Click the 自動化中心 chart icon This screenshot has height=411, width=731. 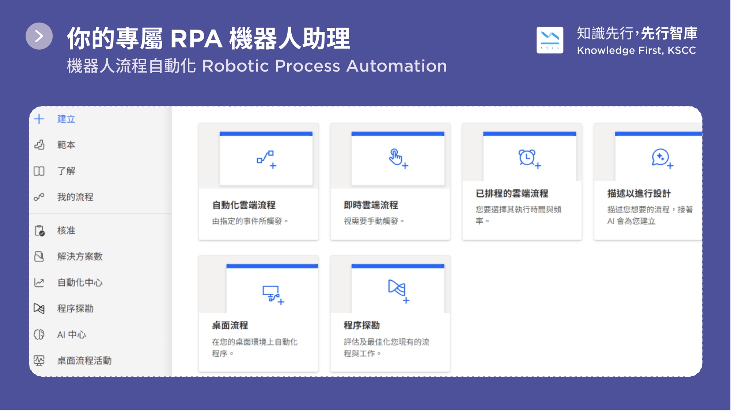39,283
